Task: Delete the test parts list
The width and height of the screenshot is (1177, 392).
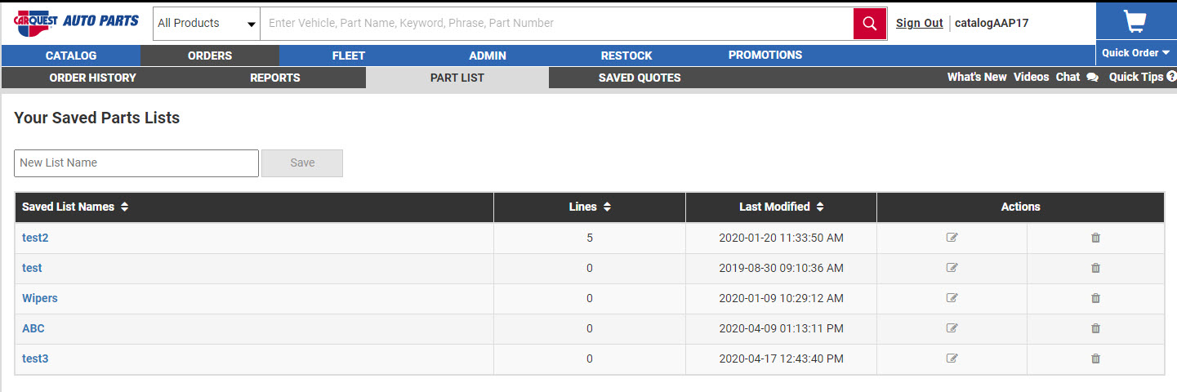Action: tap(1095, 268)
